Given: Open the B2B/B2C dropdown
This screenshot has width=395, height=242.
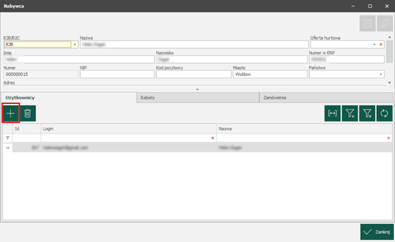Looking at the screenshot, I should point(75,45).
